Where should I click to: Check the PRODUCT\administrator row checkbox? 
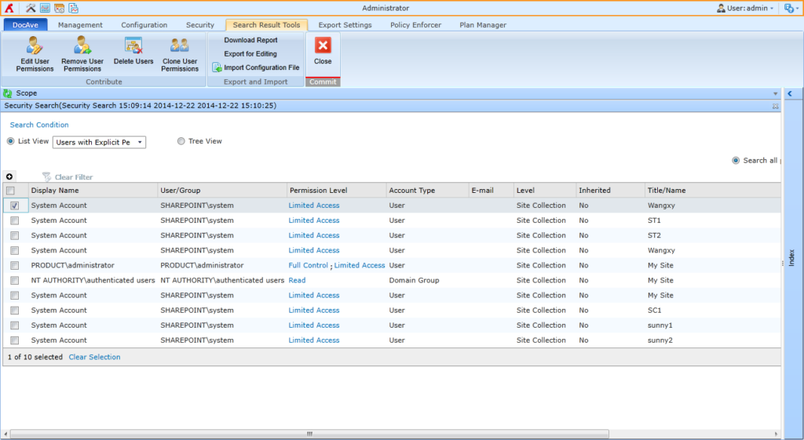(x=14, y=265)
